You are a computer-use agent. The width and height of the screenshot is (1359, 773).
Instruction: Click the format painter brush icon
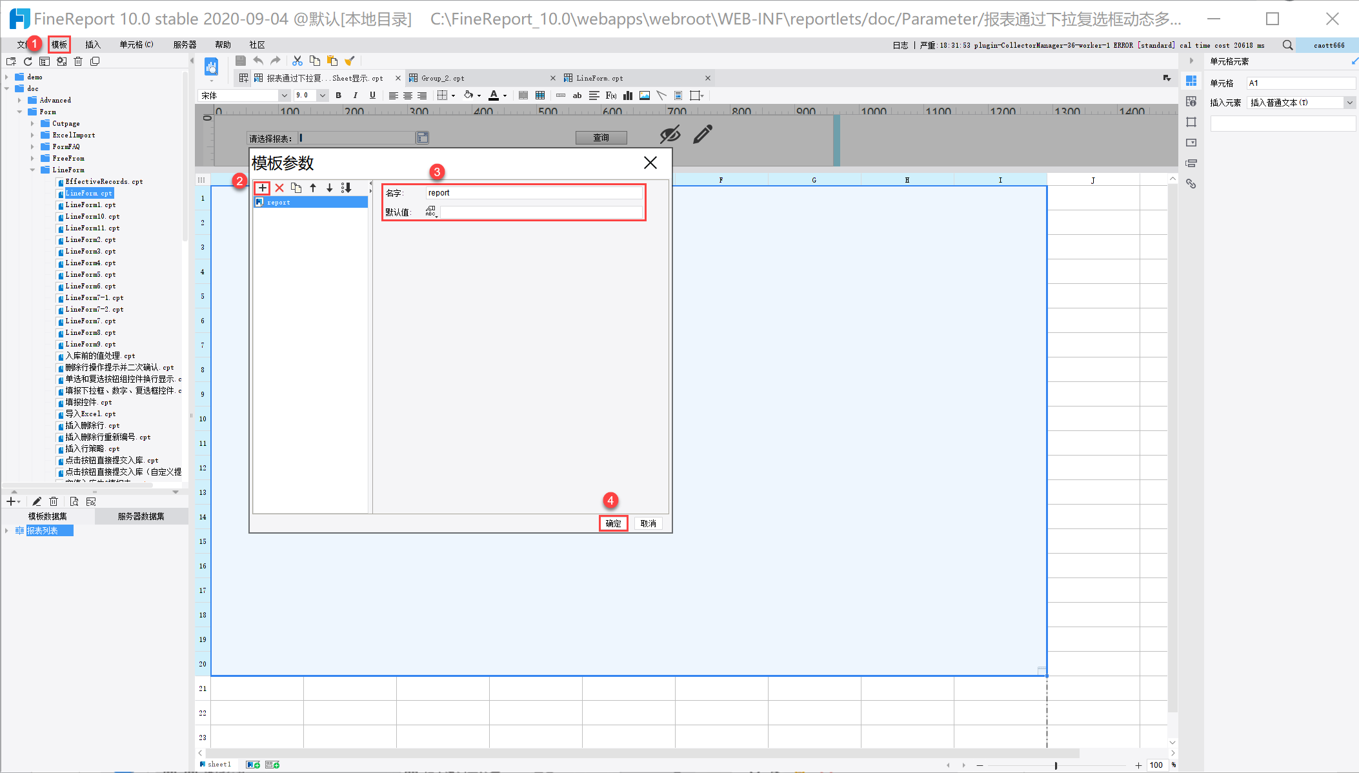pos(350,61)
